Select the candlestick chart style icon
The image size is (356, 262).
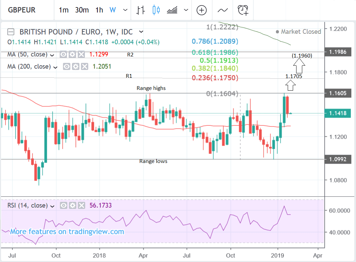point(156,10)
